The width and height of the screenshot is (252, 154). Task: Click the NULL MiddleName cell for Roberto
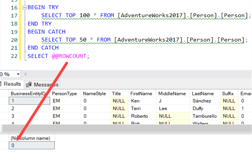click(173, 116)
